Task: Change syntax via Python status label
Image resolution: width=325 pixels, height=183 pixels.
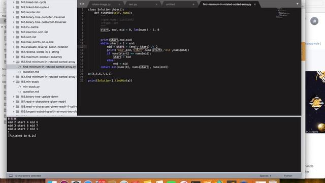Action: click(288, 176)
